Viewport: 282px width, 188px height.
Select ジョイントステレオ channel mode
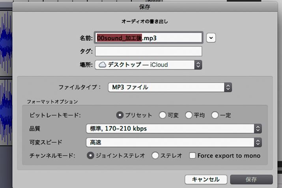pos(90,156)
